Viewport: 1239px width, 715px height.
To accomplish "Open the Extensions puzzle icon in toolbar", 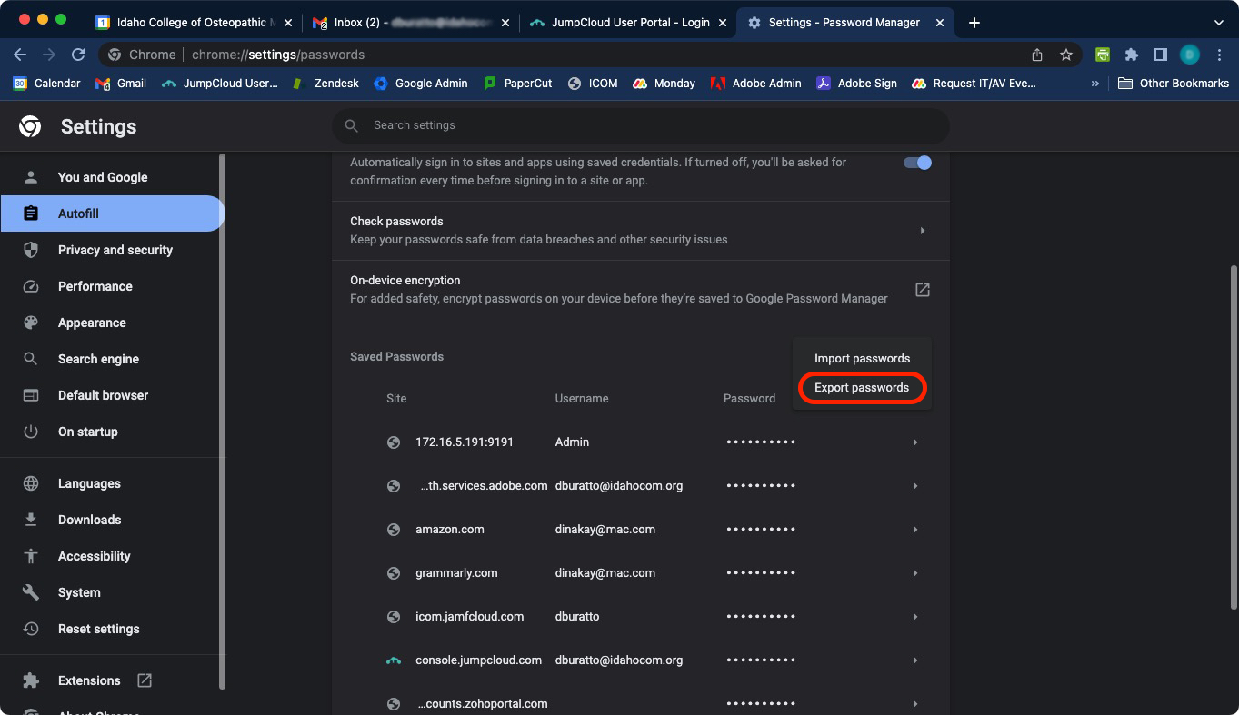I will coord(1131,55).
